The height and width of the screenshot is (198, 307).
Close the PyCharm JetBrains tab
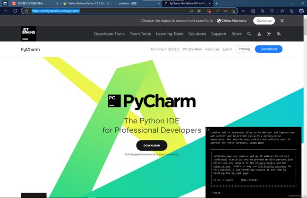210,3
